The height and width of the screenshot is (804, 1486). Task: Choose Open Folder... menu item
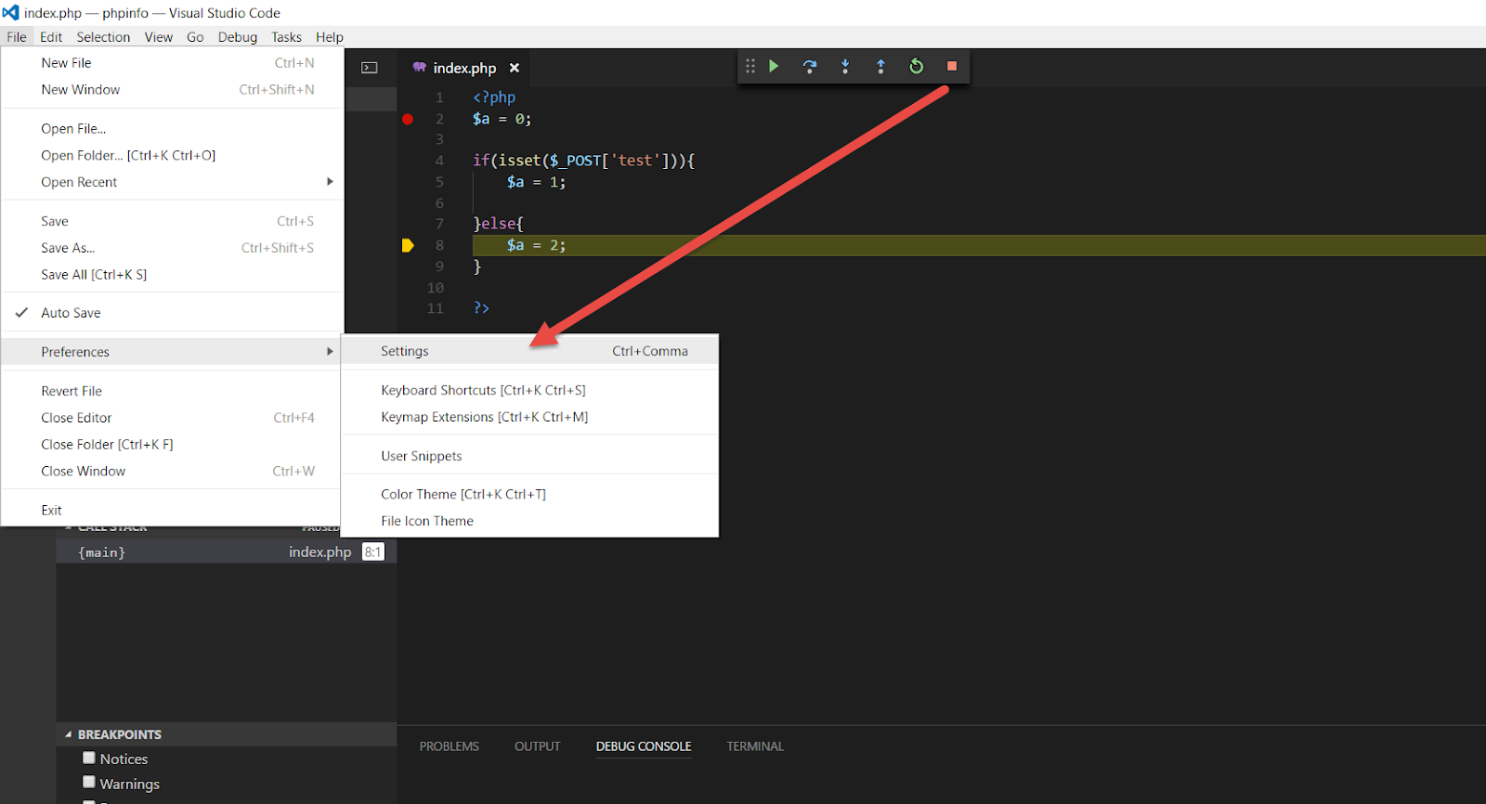click(173, 156)
